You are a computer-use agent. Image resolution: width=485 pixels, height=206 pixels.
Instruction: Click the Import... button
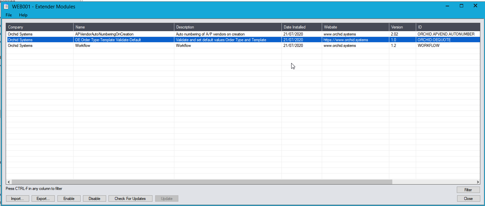(17, 199)
